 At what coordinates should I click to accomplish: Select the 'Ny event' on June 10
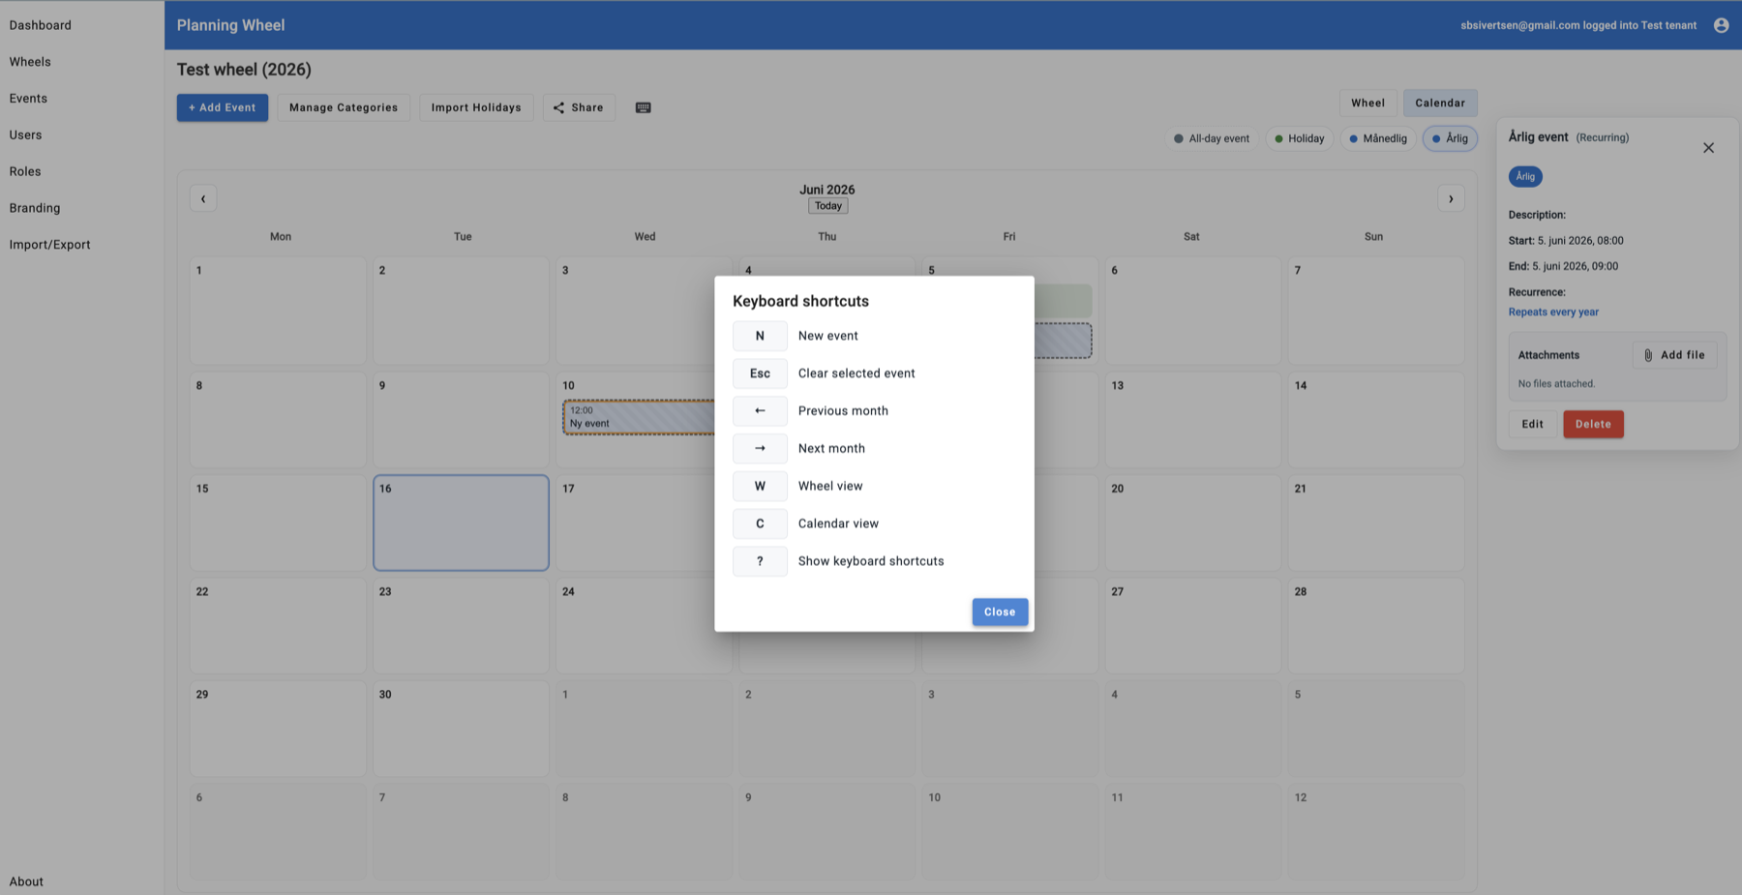(x=639, y=417)
